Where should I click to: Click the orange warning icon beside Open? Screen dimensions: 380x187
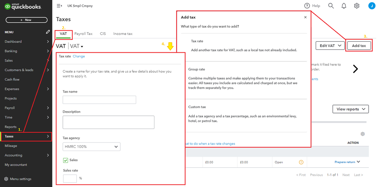pos(301,162)
